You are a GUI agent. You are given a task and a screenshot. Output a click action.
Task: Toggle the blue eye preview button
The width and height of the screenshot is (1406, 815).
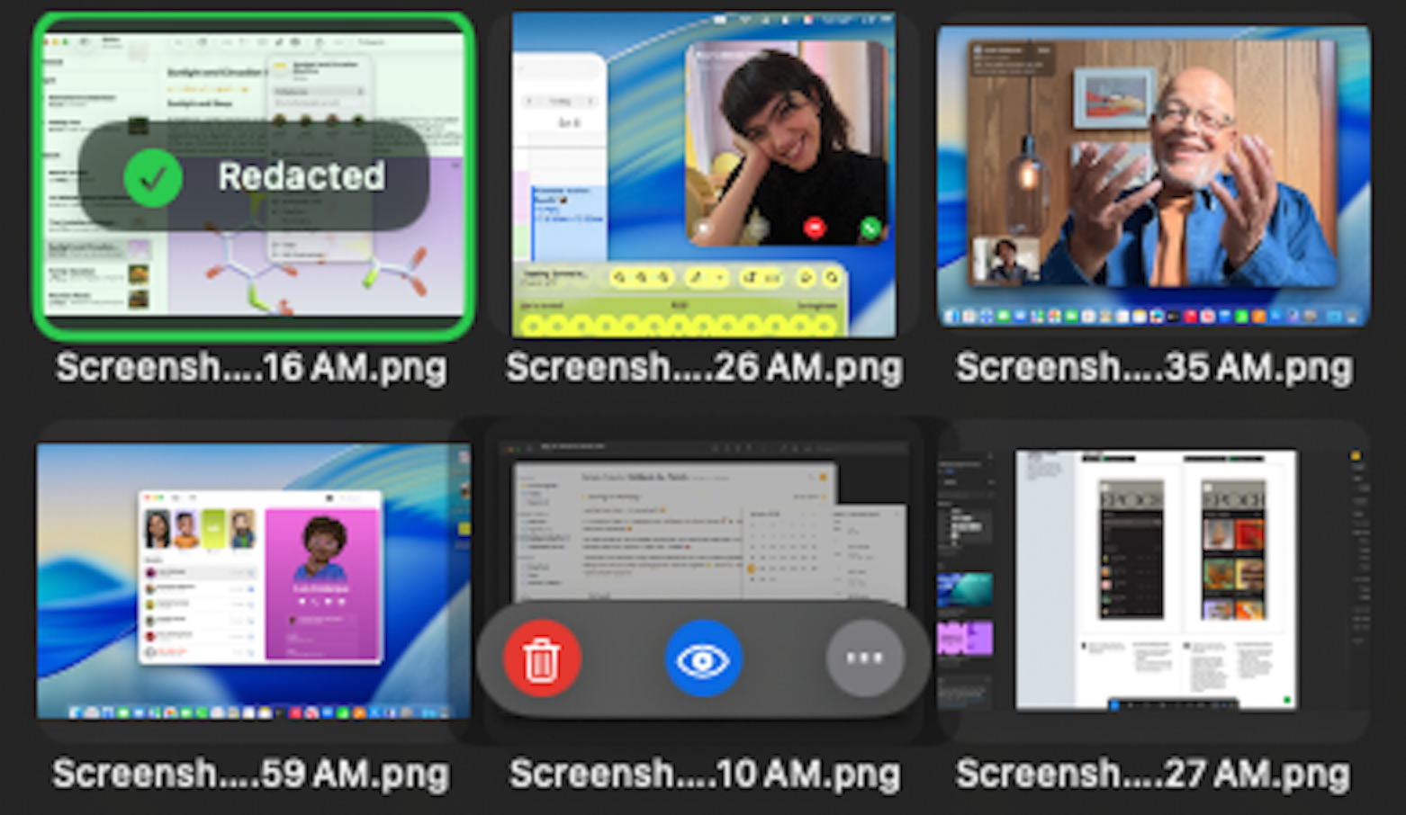tap(703, 659)
